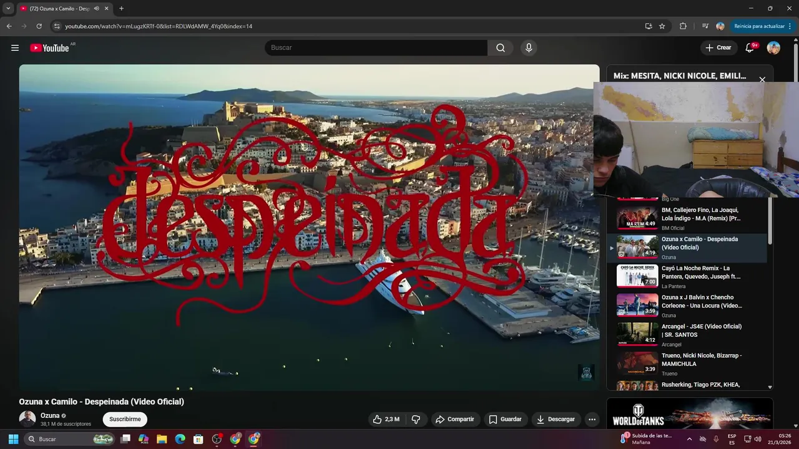Close the Mix playlist panel
Image resolution: width=799 pixels, height=449 pixels.
click(x=762, y=80)
